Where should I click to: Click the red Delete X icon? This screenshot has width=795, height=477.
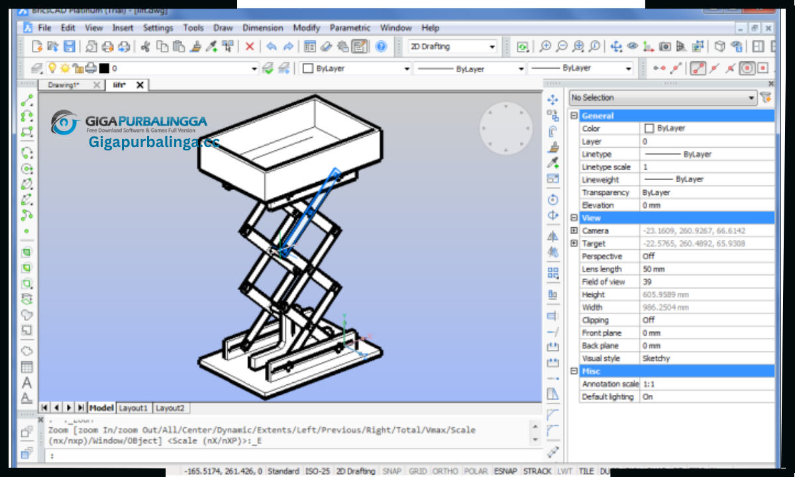[x=250, y=46]
